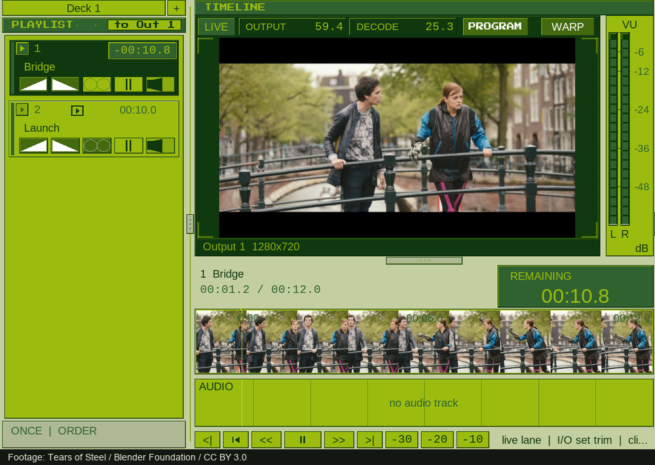The height and width of the screenshot is (465, 655).
Task: Click the 00:10.0 duration of Launch
Action: click(138, 110)
